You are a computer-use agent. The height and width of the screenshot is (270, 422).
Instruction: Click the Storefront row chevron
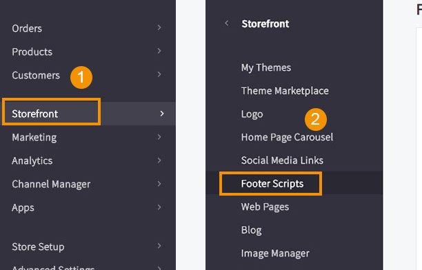click(x=162, y=114)
